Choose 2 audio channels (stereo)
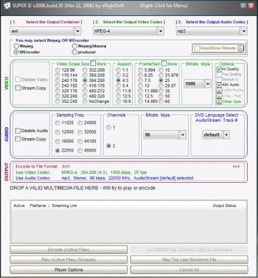The height and width of the screenshot is (278, 258). (108, 146)
